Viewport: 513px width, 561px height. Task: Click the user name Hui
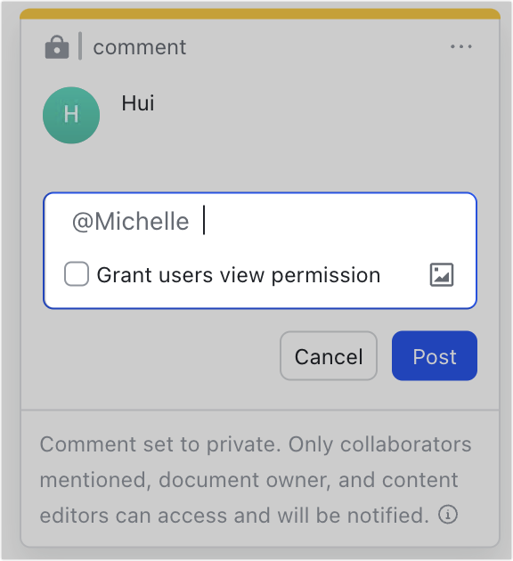(x=138, y=103)
